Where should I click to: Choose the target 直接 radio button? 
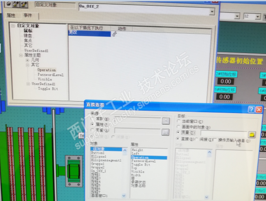click(x=178, y=139)
